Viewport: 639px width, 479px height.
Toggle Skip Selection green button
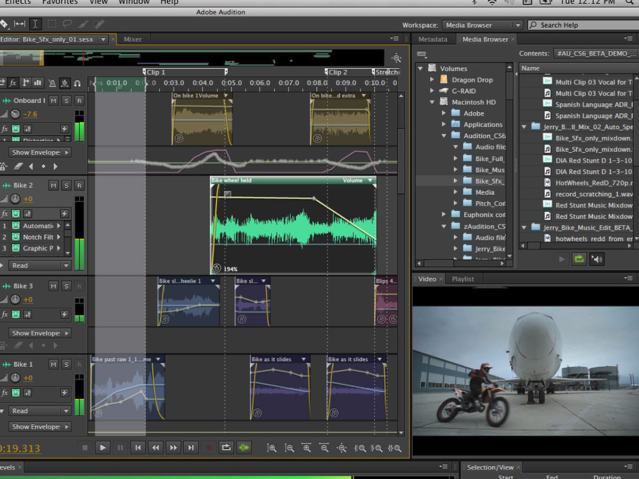click(243, 448)
